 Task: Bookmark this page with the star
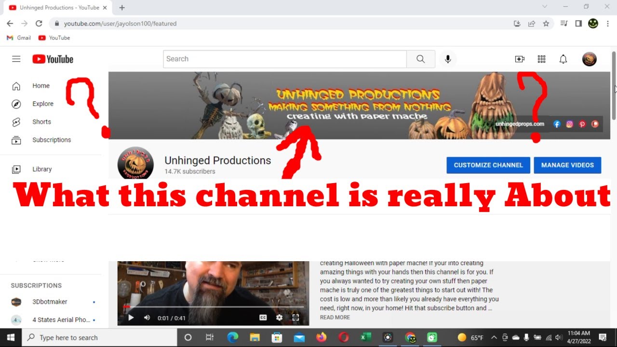[x=546, y=24]
